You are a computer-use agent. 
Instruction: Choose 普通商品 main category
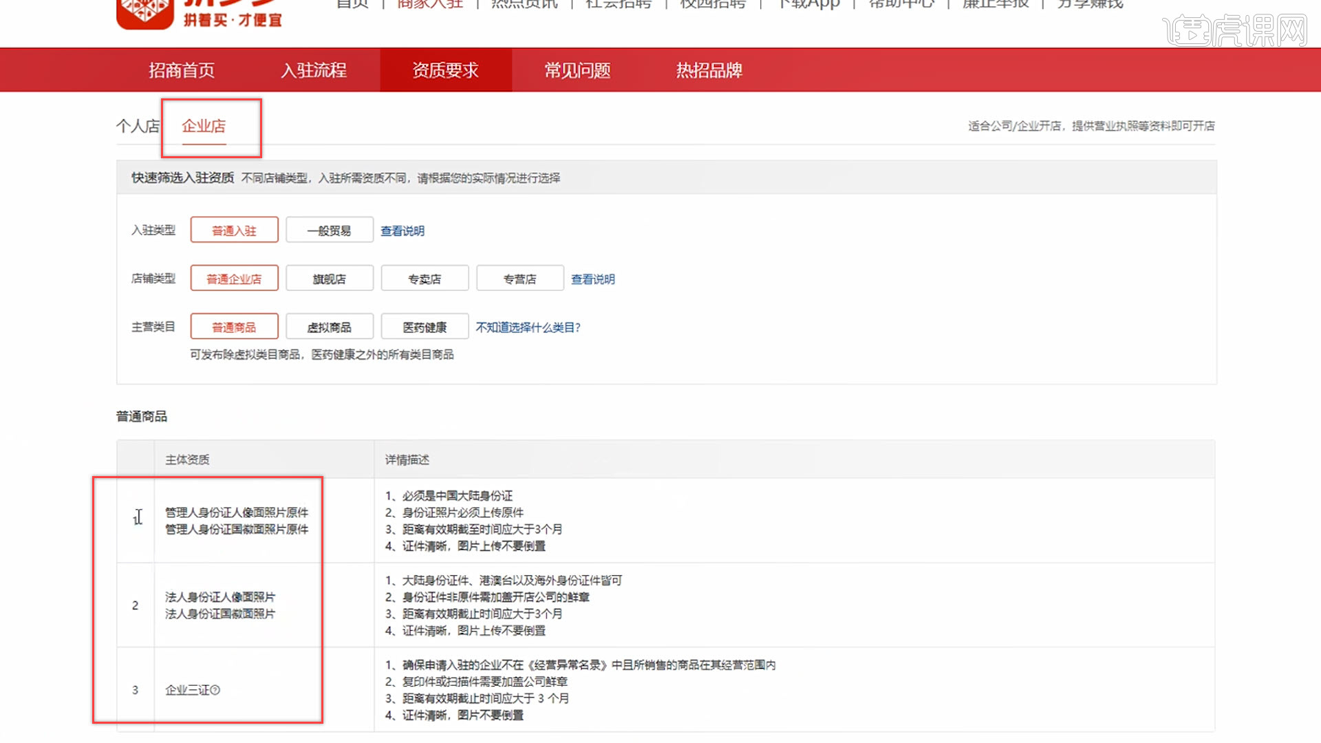point(235,327)
